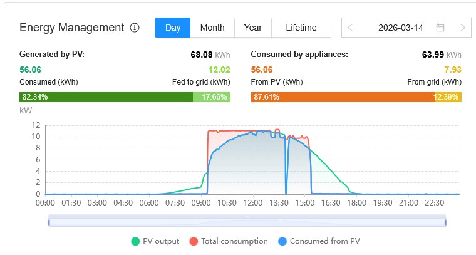Toggle Total consumption legend series
The width and height of the screenshot is (476, 255).
(x=229, y=241)
